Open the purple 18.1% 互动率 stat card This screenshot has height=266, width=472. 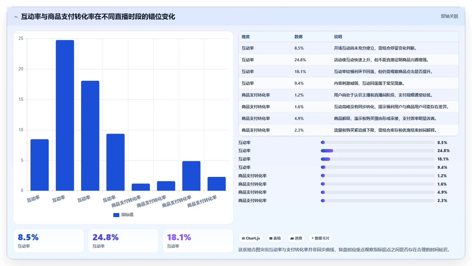198,241
